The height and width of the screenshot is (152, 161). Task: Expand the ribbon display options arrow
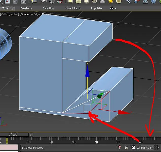pos(115,9)
